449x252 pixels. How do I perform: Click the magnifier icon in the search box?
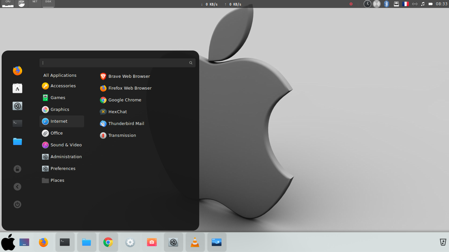click(x=191, y=63)
